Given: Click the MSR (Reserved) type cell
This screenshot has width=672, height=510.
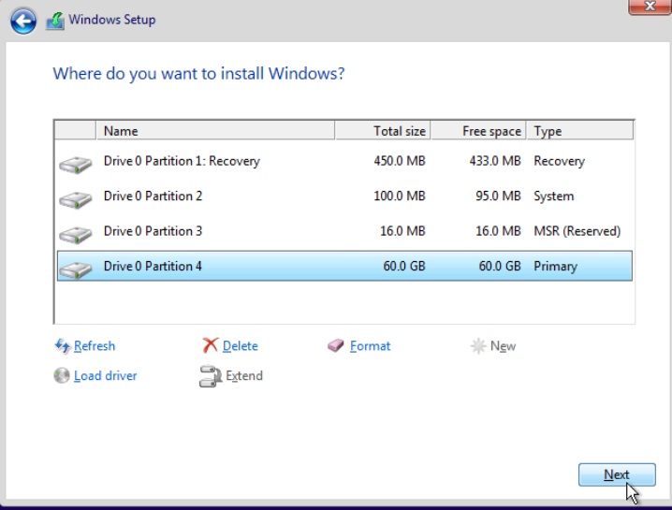Looking at the screenshot, I should [577, 231].
